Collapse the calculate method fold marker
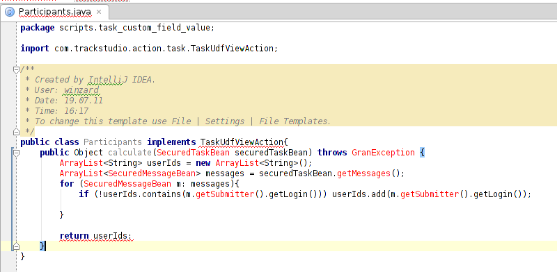The image size is (557, 272). [16, 153]
